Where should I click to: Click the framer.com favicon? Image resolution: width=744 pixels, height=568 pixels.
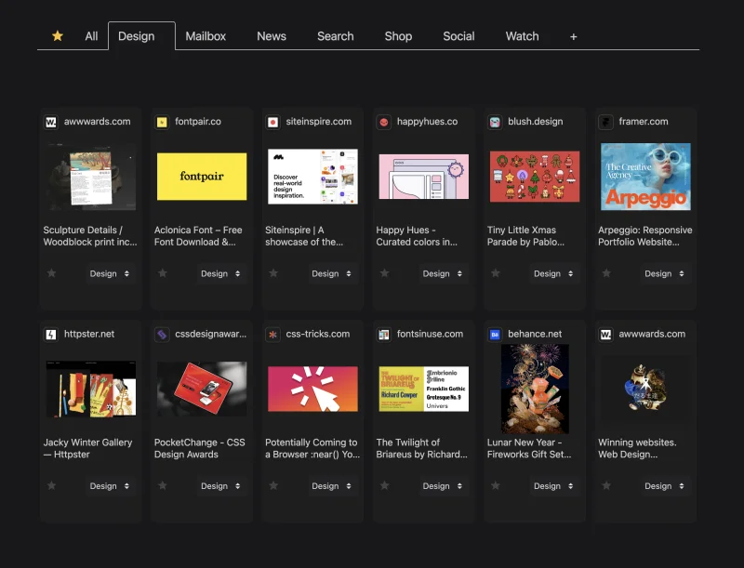[x=606, y=123]
